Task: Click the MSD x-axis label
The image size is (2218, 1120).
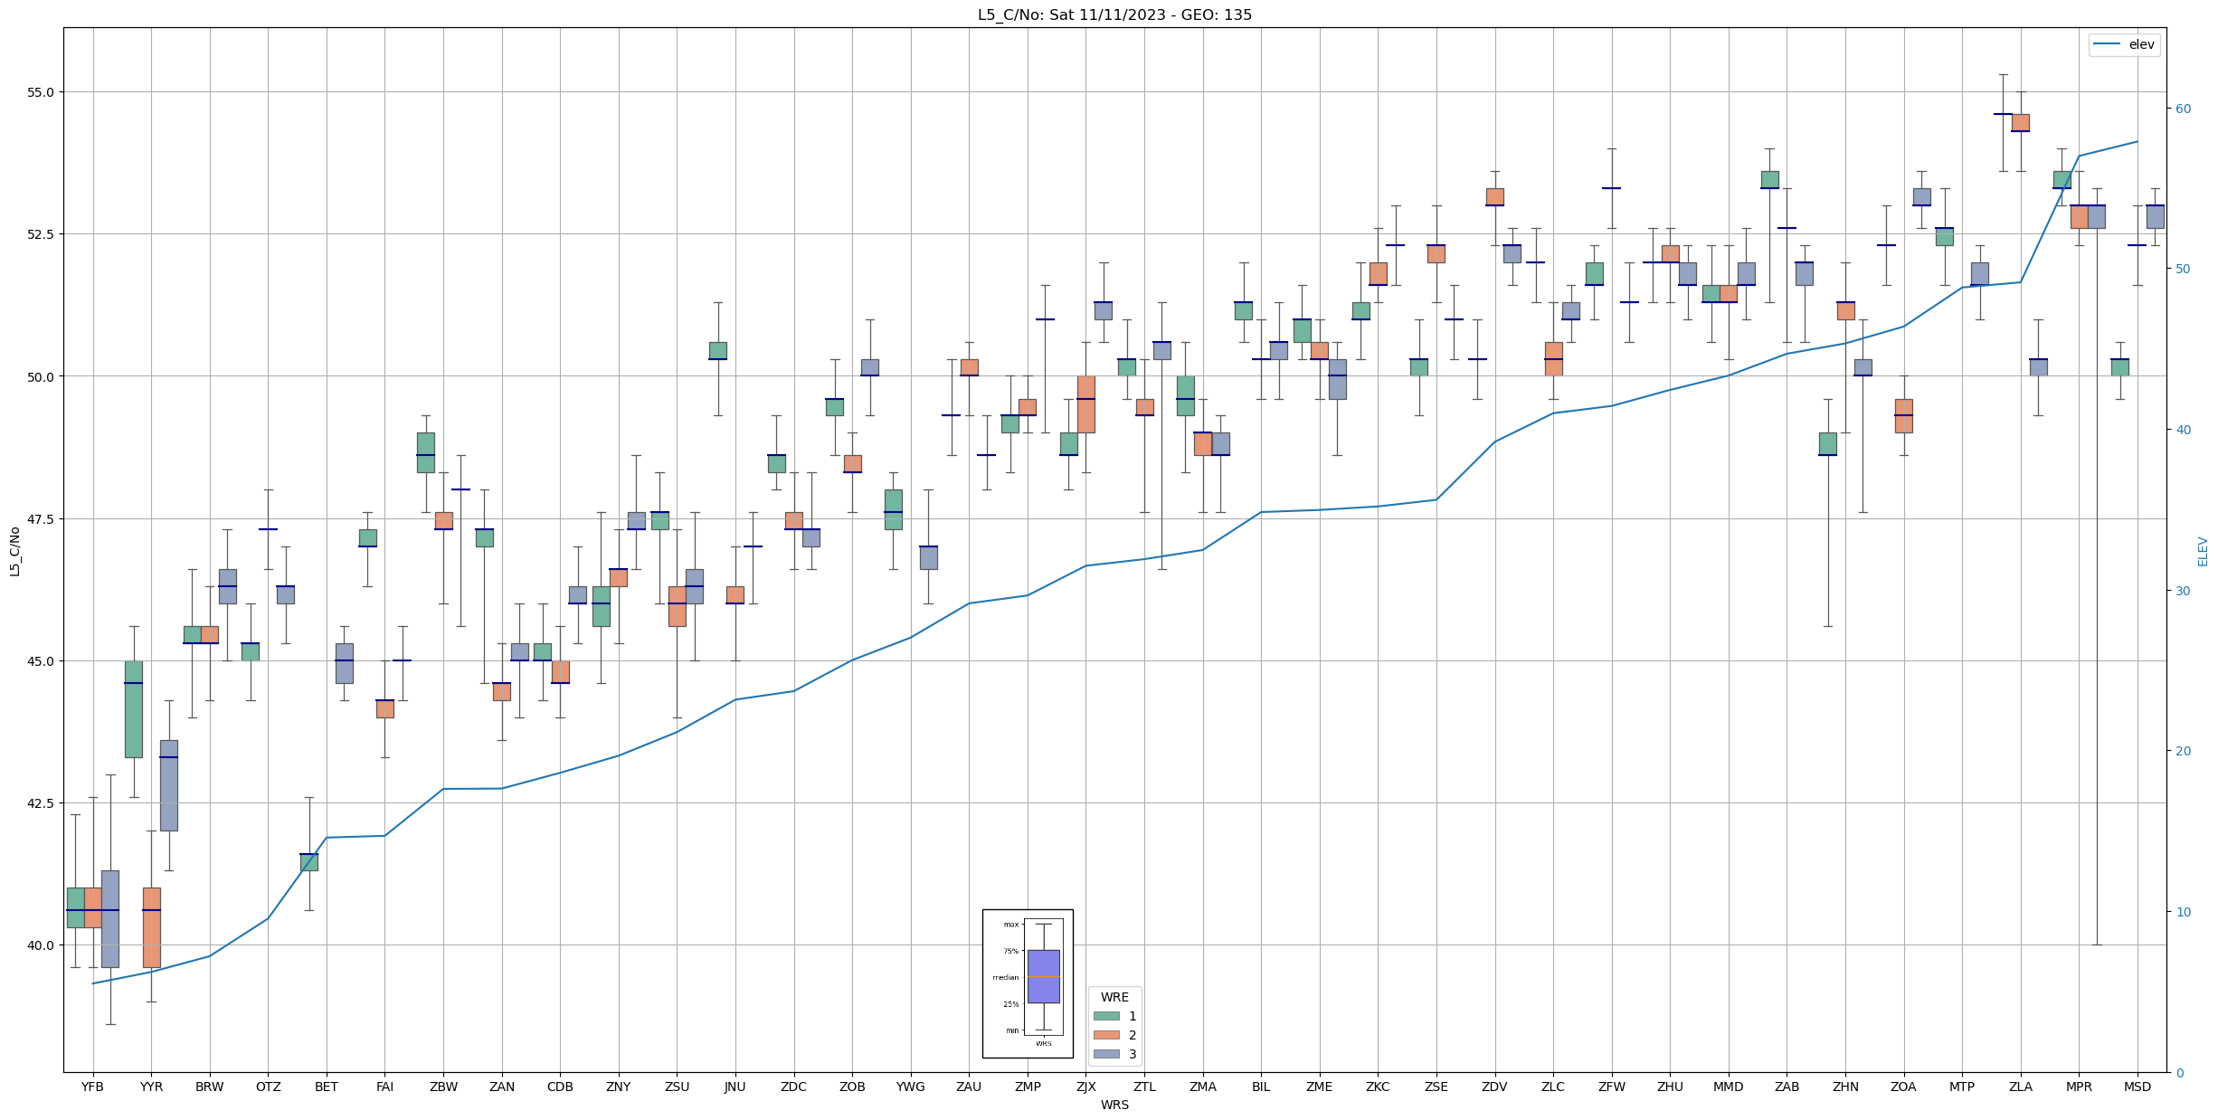Action: pos(2137,1087)
